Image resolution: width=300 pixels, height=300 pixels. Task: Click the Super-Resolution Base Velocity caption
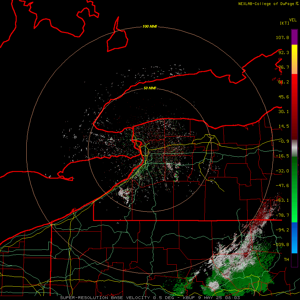point(150,298)
